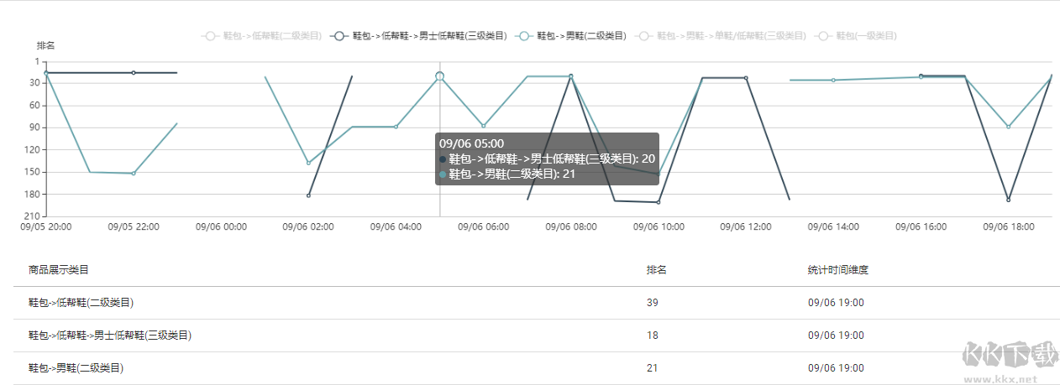Click the 09/06 10:00 dark line low point
The image size is (1060, 385).
[659, 202]
